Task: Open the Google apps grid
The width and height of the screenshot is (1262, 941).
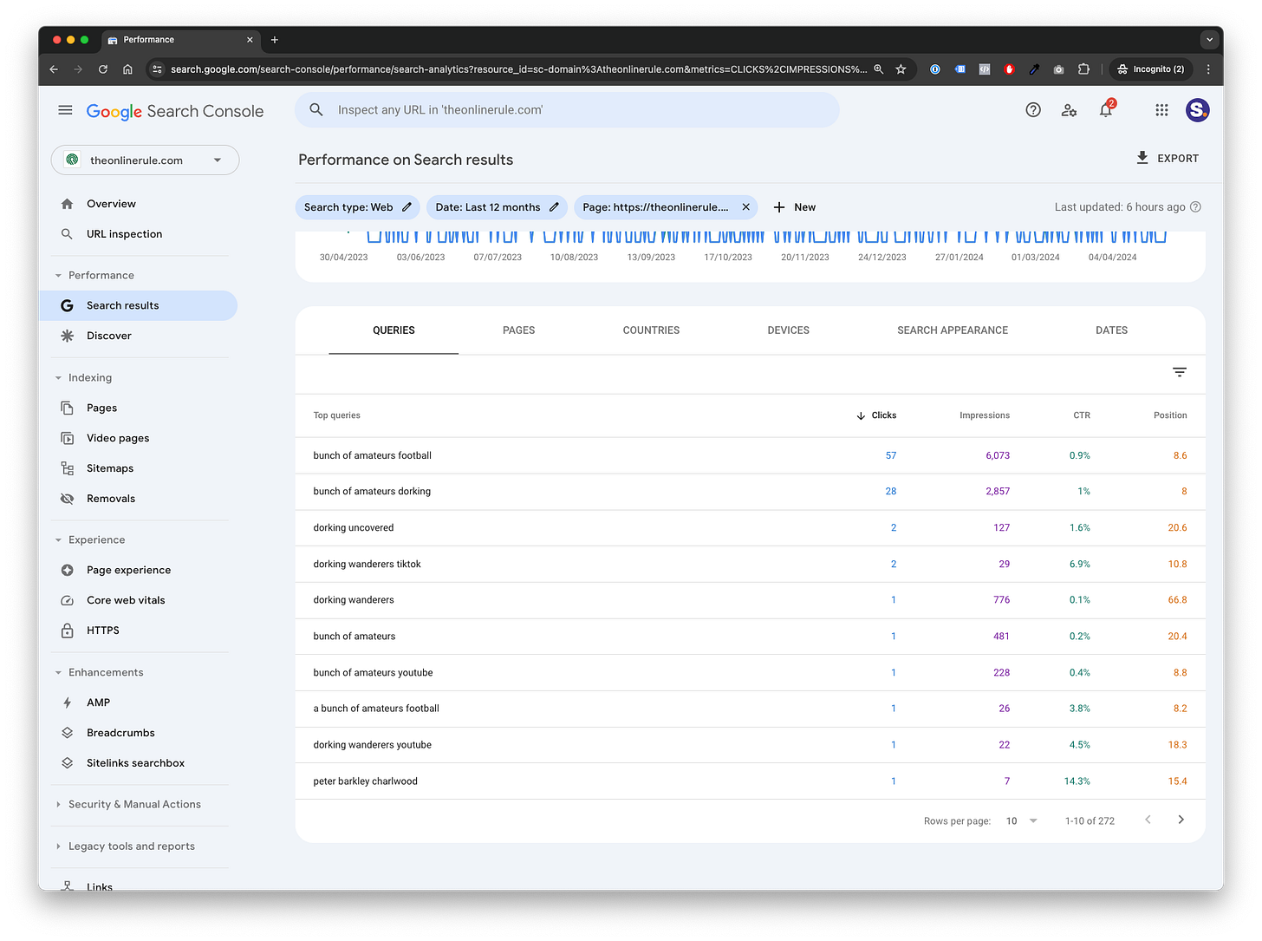Action: 1161,110
